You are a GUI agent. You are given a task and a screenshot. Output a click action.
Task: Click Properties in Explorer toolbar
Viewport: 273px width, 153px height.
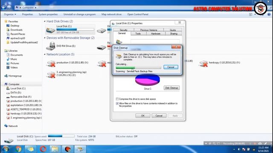[27, 14]
